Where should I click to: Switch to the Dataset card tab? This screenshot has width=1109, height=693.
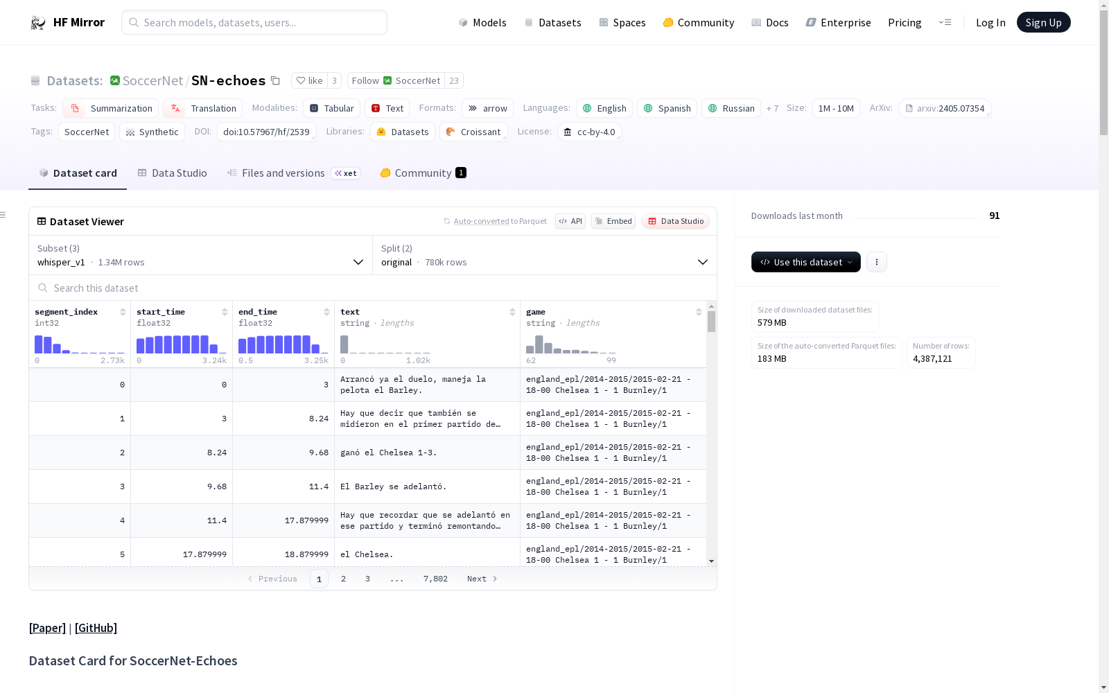click(78, 173)
